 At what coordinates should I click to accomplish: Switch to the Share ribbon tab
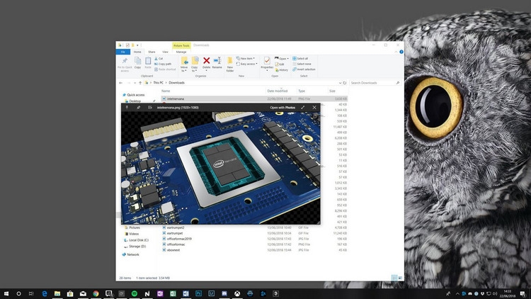tap(152, 52)
